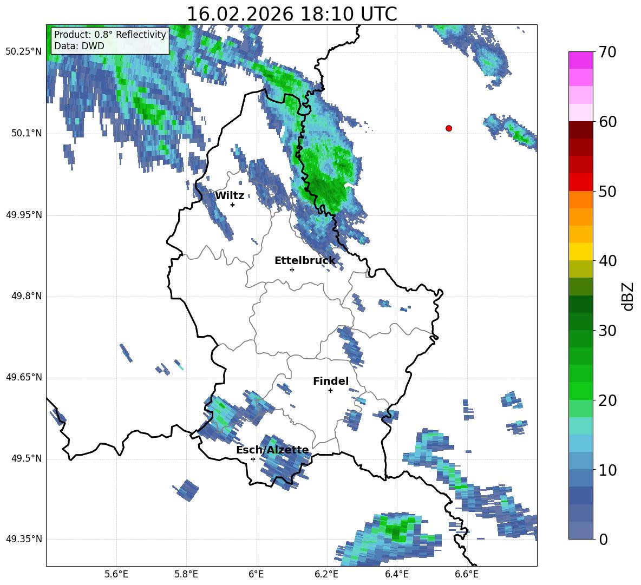Screen dimensions: 641x585
Task: Click the 49.8°N latitude label
Action: click(27, 296)
